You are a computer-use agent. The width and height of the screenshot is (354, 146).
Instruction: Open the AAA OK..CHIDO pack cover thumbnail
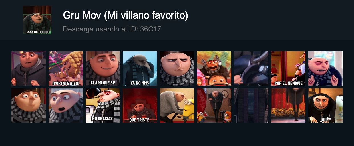tap(37, 20)
